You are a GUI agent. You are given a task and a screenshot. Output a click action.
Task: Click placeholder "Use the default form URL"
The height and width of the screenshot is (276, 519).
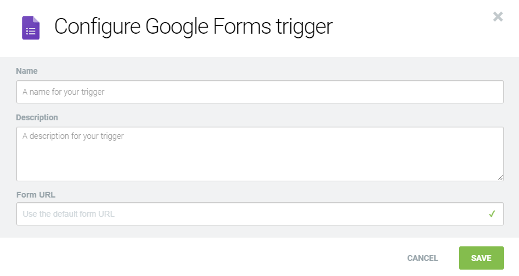69,214
